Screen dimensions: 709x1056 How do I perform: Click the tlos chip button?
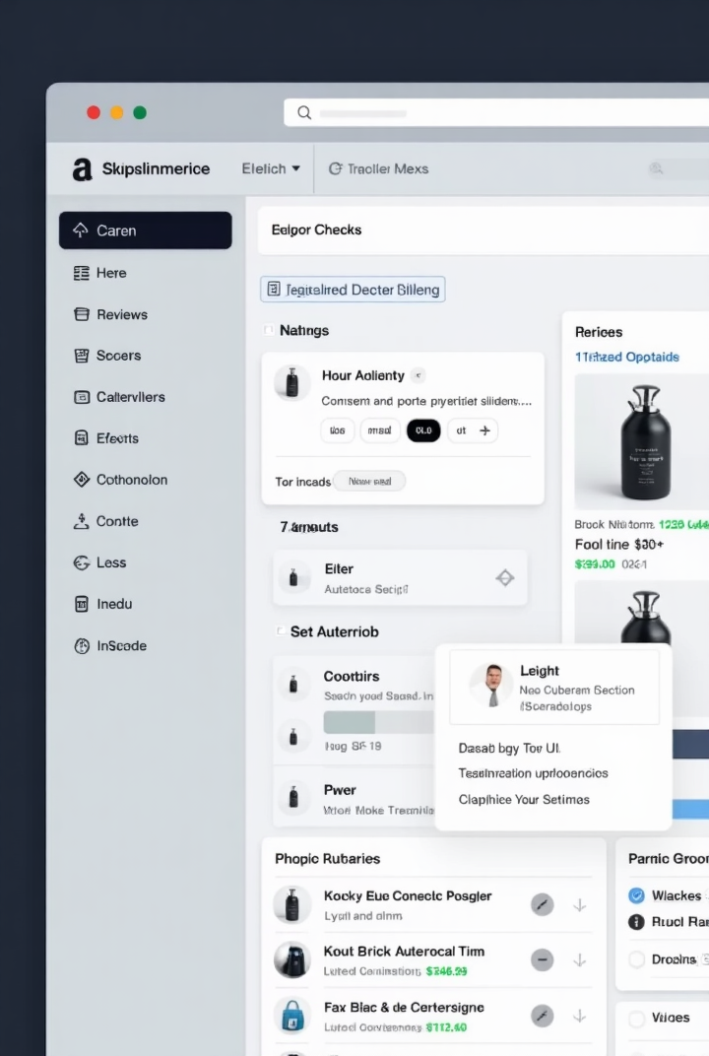coord(338,430)
